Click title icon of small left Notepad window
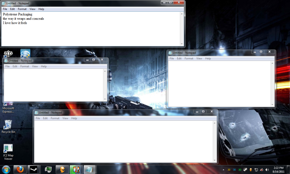Screen dimensions: 290x174 [x=6, y=61]
